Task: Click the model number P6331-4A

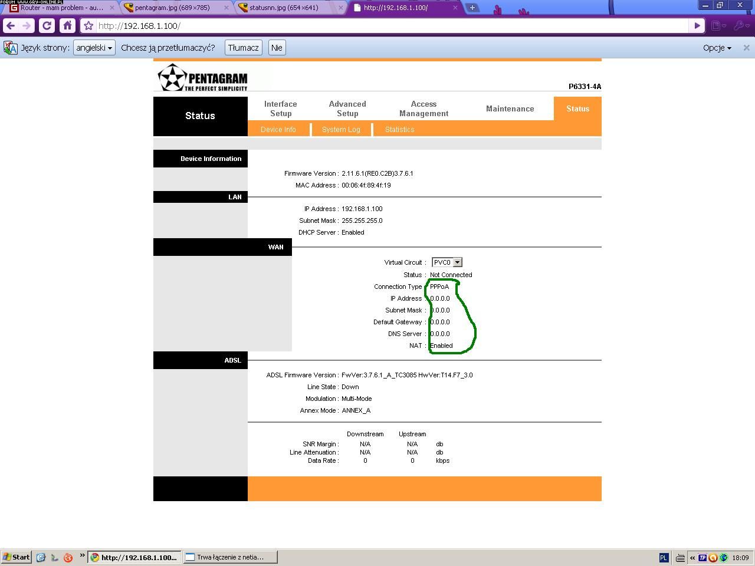Action: [585, 87]
